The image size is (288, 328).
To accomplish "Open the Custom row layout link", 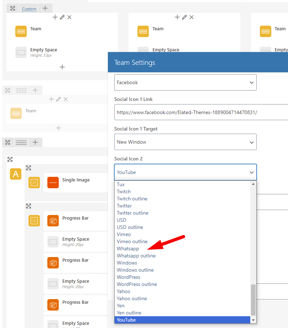I will coord(29,9).
